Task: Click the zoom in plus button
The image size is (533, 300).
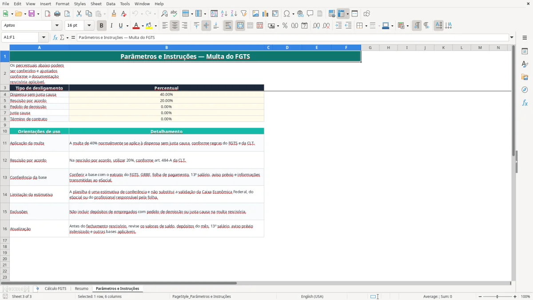Action: (515, 296)
